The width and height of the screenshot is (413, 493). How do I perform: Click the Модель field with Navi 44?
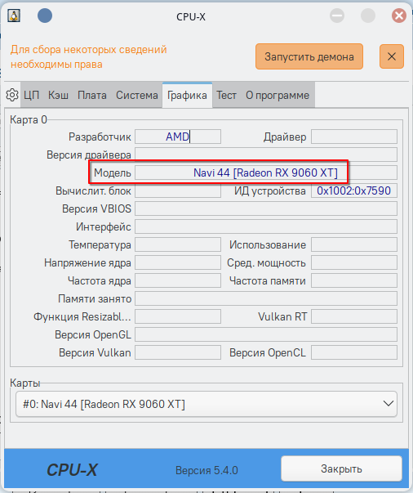coord(266,173)
